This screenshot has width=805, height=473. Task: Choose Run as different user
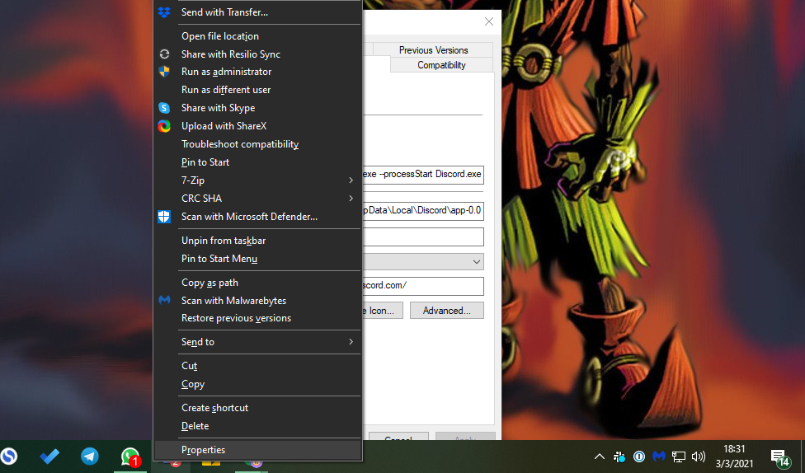click(x=257, y=90)
